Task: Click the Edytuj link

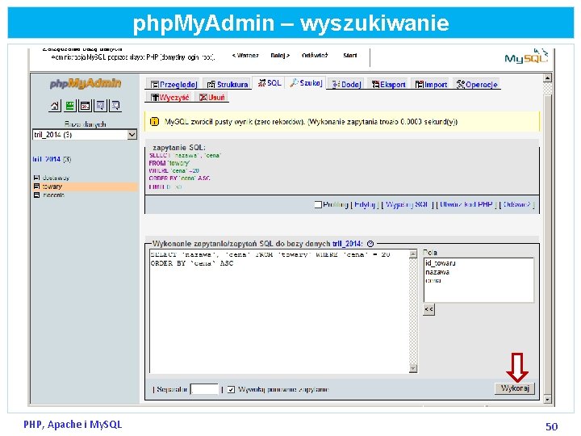Action: [365, 204]
